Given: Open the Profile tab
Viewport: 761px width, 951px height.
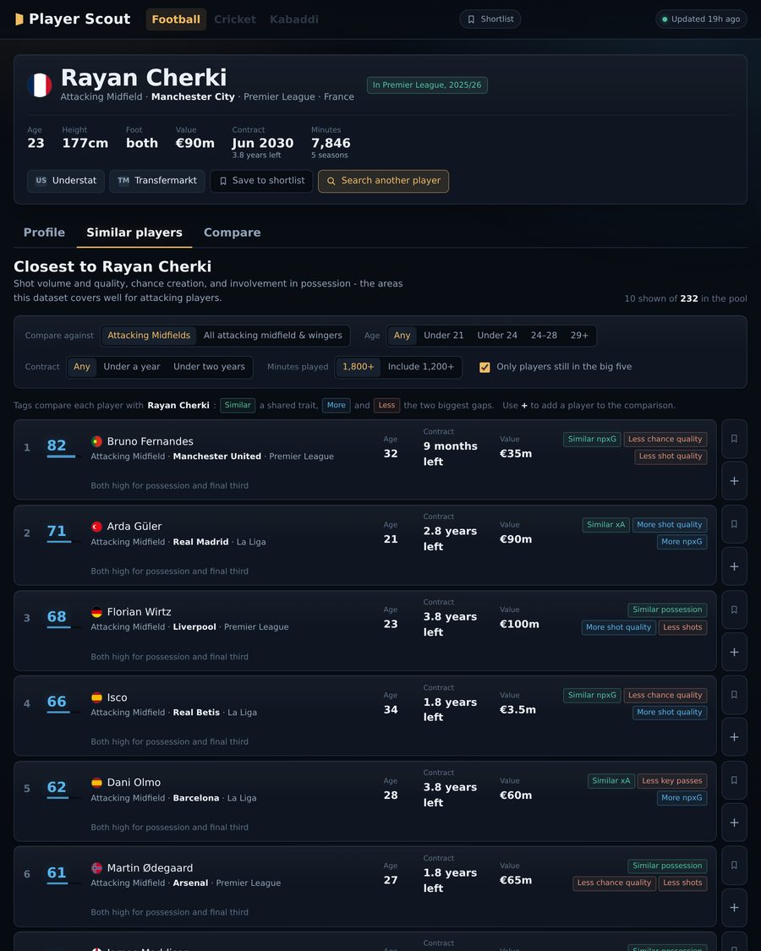Looking at the screenshot, I should click(x=44, y=232).
